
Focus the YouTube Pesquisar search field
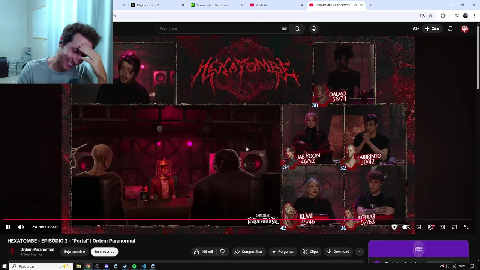coord(219,28)
